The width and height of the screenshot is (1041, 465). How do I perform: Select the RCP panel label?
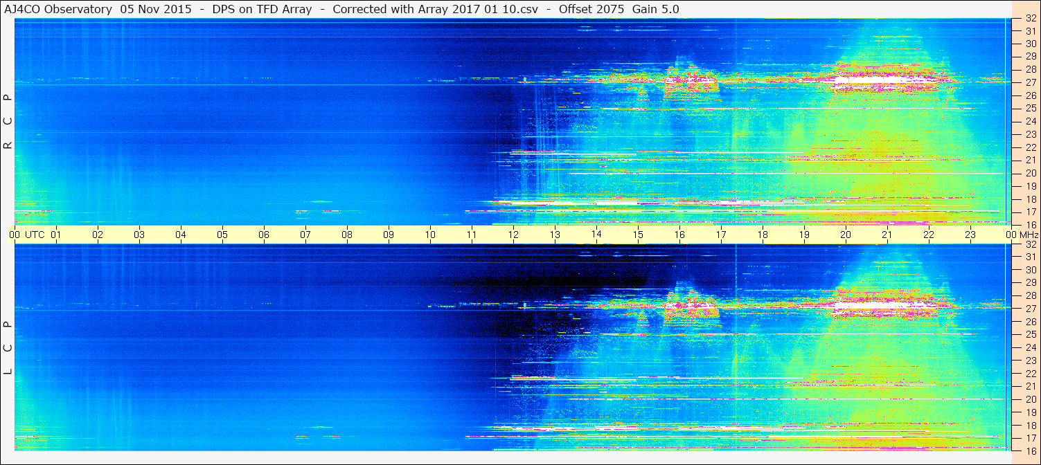point(8,122)
